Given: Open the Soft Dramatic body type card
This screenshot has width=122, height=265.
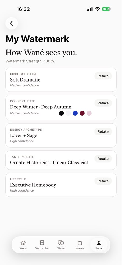Looking at the screenshot, I should pos(61,80).
